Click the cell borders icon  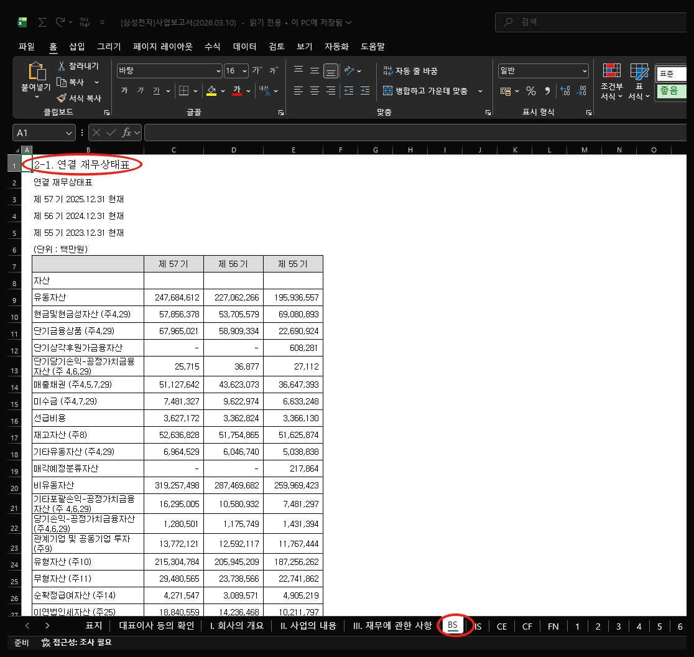pos(183,90)
